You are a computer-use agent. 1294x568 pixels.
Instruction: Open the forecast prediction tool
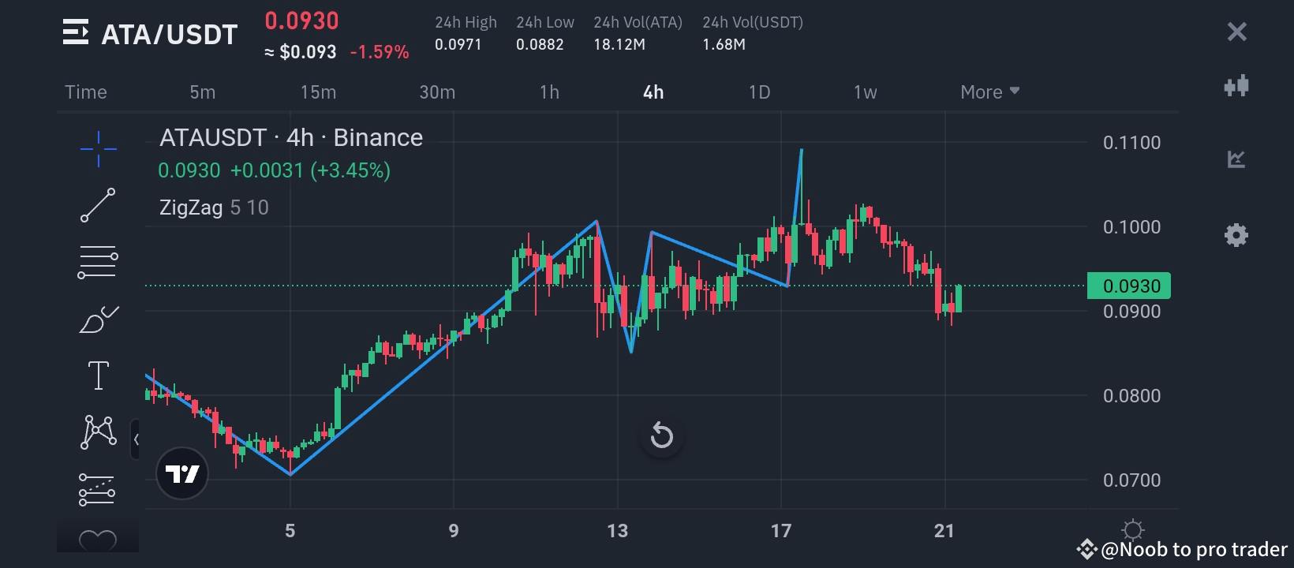[x=98, y=489]
